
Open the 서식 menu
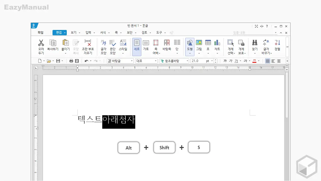(103, 32)
